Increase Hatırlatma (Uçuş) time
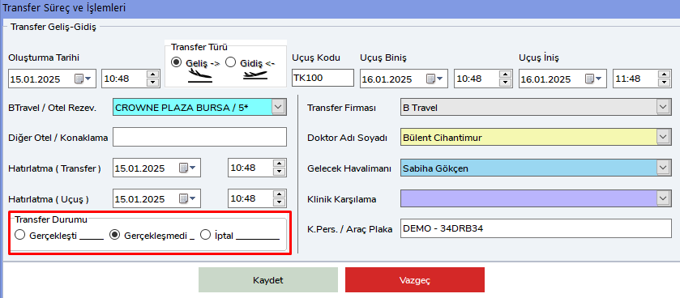This screenshot has width=680, height=298. [x=279, y=194]
